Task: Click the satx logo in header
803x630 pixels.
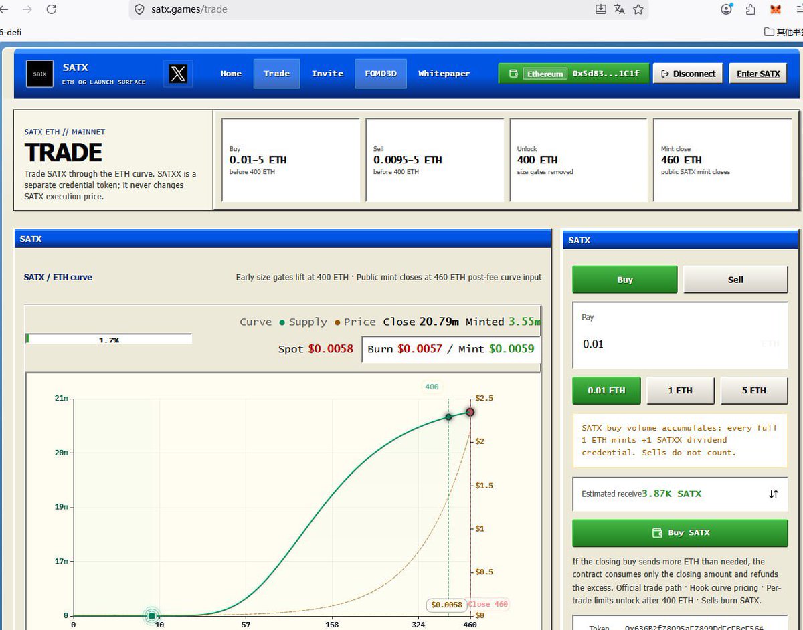Action: click(39, 74)
